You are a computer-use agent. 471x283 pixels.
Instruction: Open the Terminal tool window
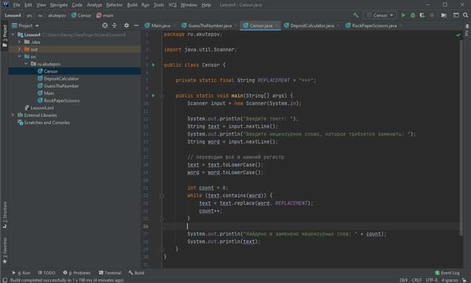pos(110,273)
